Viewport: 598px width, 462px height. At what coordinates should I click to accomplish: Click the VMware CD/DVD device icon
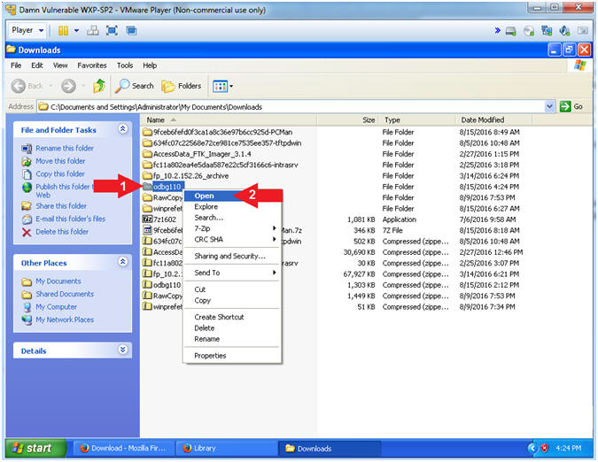[529, 31]
